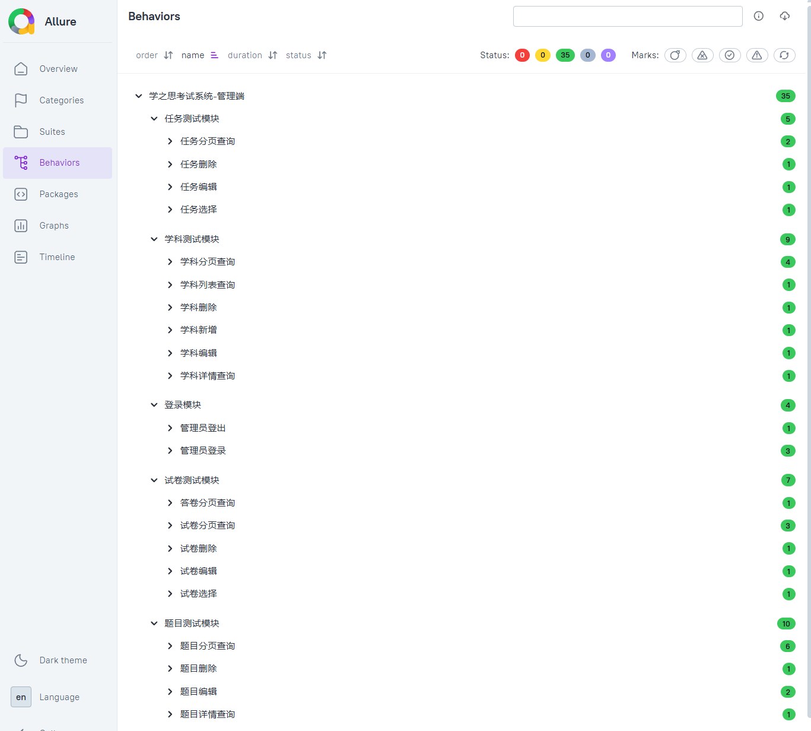Toggle the flaky mark filter
The width and height of the screenshot is (811, 731).
pyautogui.click(x=675, y=55)
